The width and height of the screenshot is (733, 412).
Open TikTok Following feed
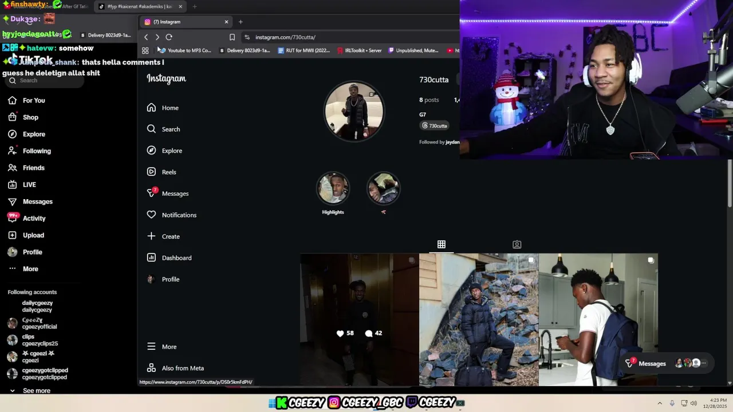pos(29,151)
